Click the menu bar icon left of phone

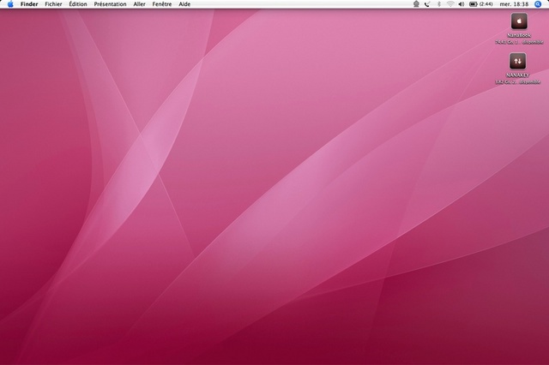pos(415,4)
